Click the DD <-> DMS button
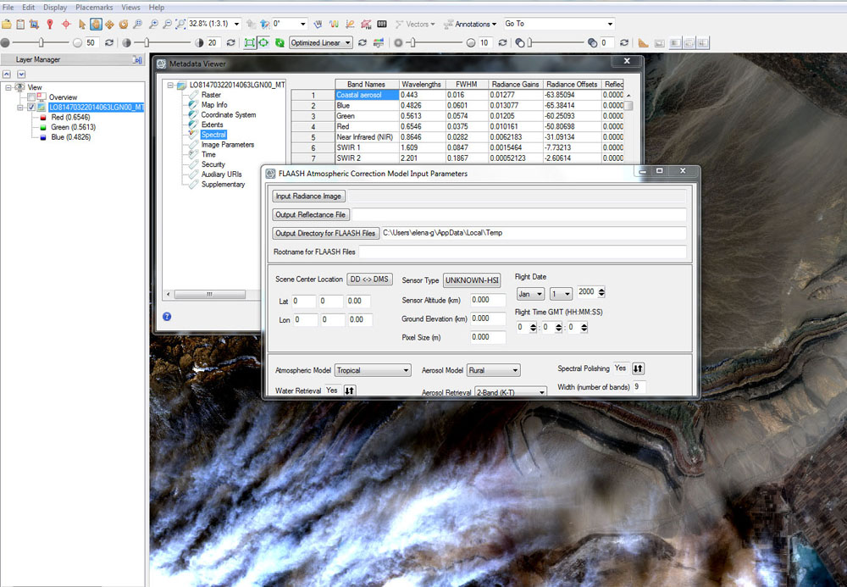The image size is (847, 587). (370, 280)
